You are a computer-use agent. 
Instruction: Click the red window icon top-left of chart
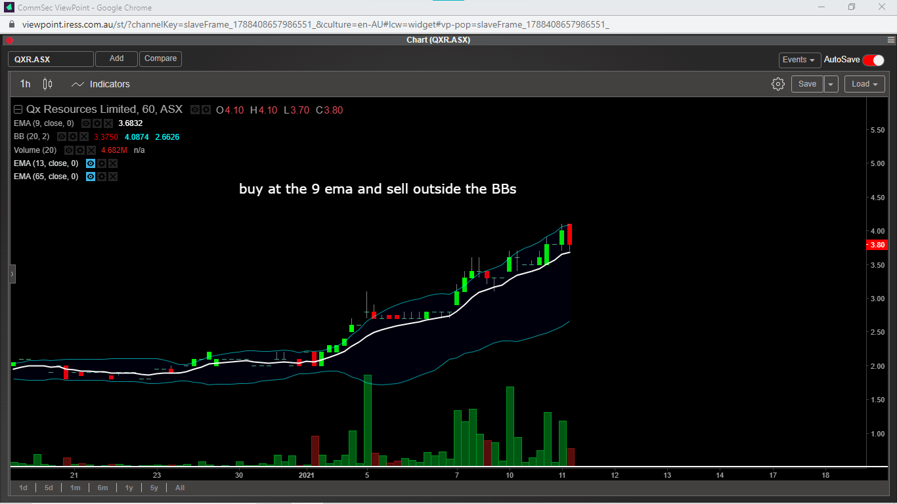tap(9, 40)
